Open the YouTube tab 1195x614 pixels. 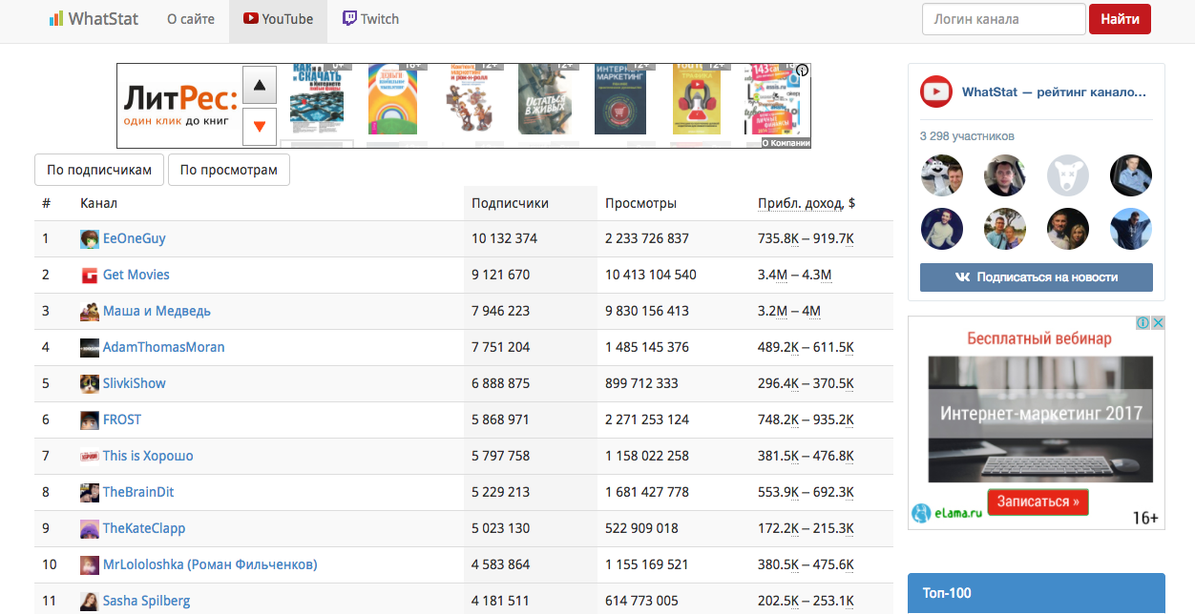(278, 19)
